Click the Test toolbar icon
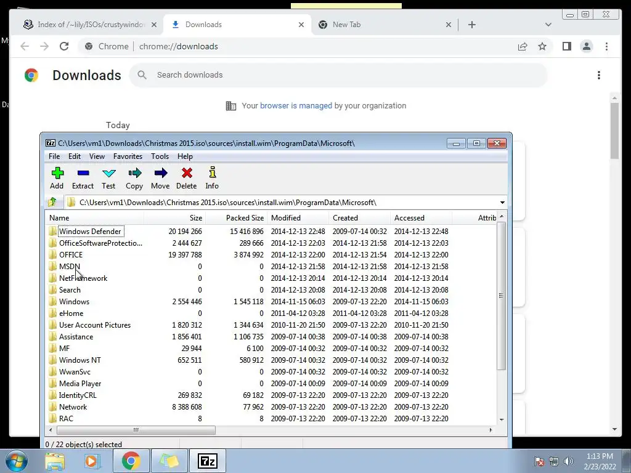Viewport: 631px width, 473px height. 108,173
